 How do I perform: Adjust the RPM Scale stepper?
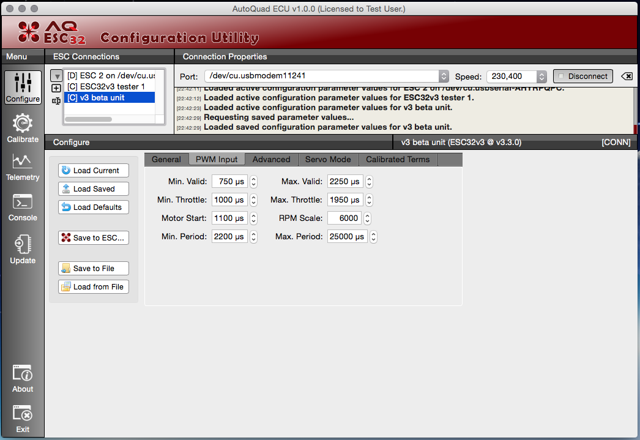click(367, 218)
